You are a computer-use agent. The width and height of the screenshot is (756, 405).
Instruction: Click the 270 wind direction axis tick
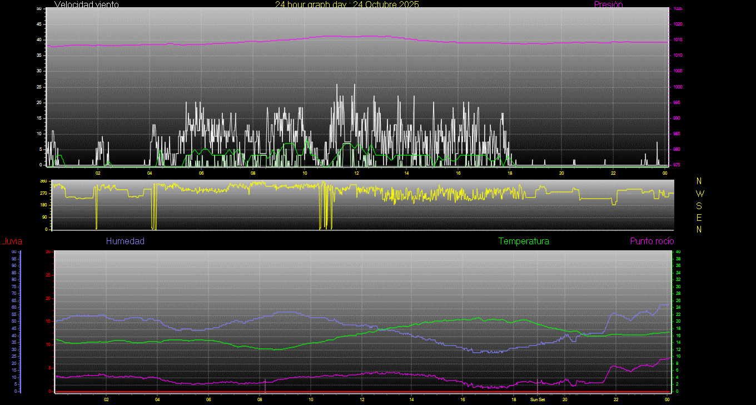pos(43,194)
